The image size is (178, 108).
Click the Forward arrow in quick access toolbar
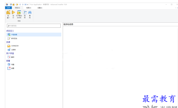pos(23,5)
